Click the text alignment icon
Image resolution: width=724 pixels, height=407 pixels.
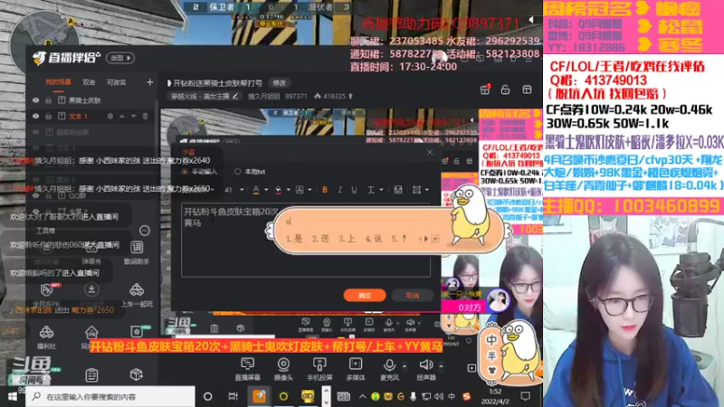370,190
